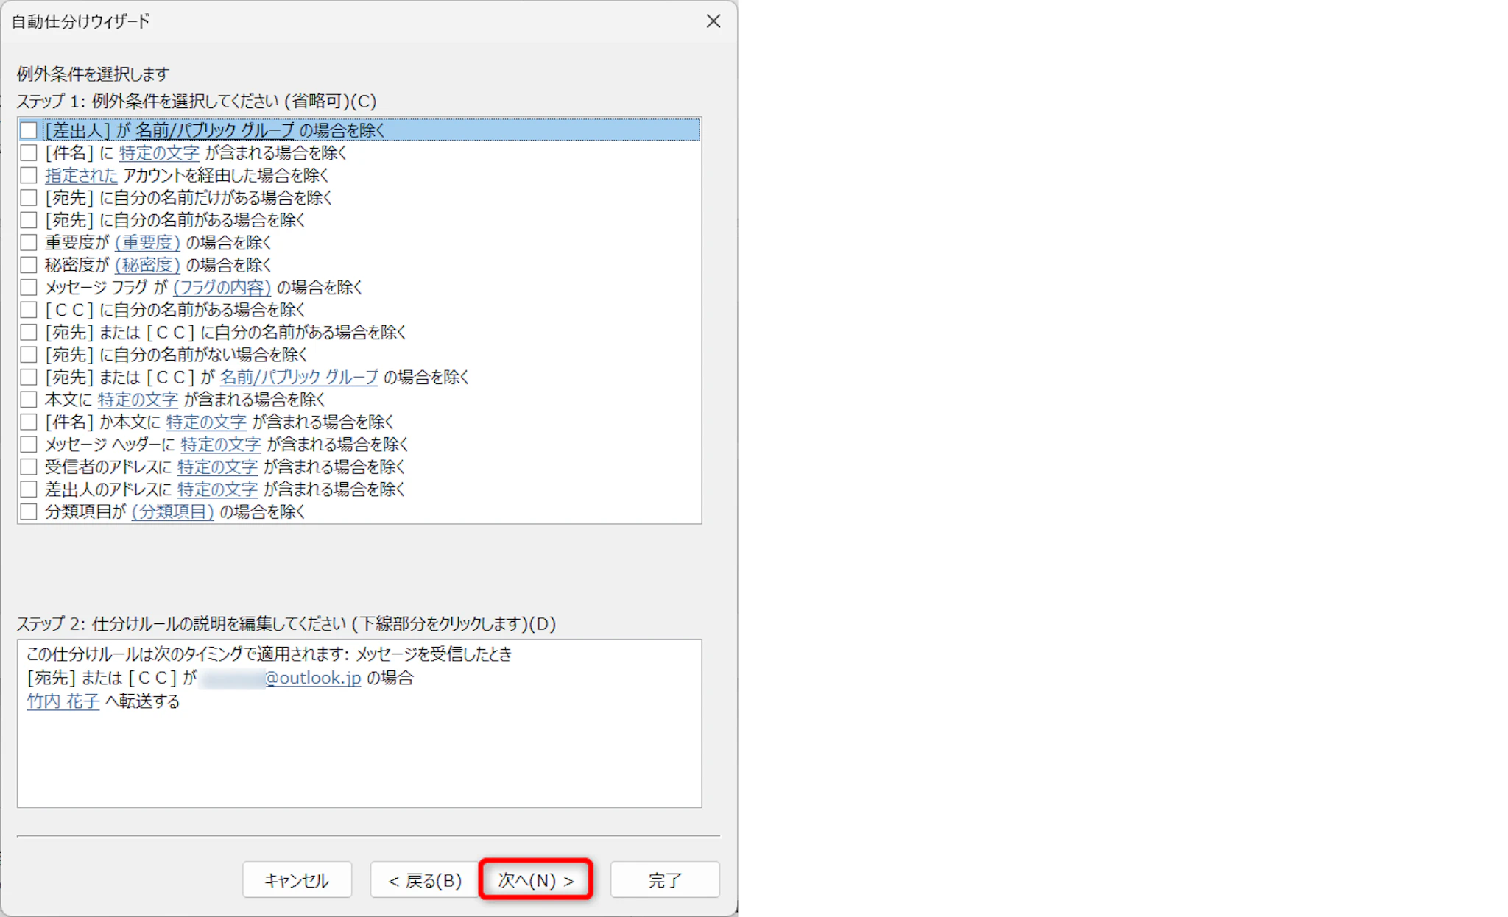Click the 完了 button
Viewport: 1508px width, 917px height.
pos(664,880)
